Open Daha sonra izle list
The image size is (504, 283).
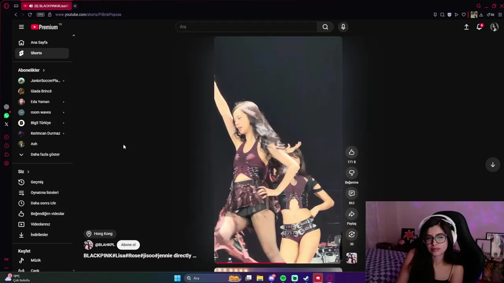[42, 203]
